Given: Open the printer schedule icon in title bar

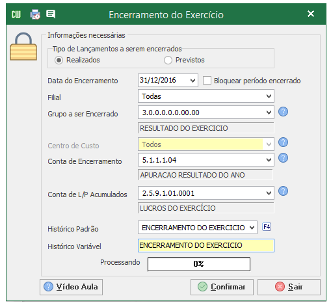Looking at the screenshot, I should (35, 14).
